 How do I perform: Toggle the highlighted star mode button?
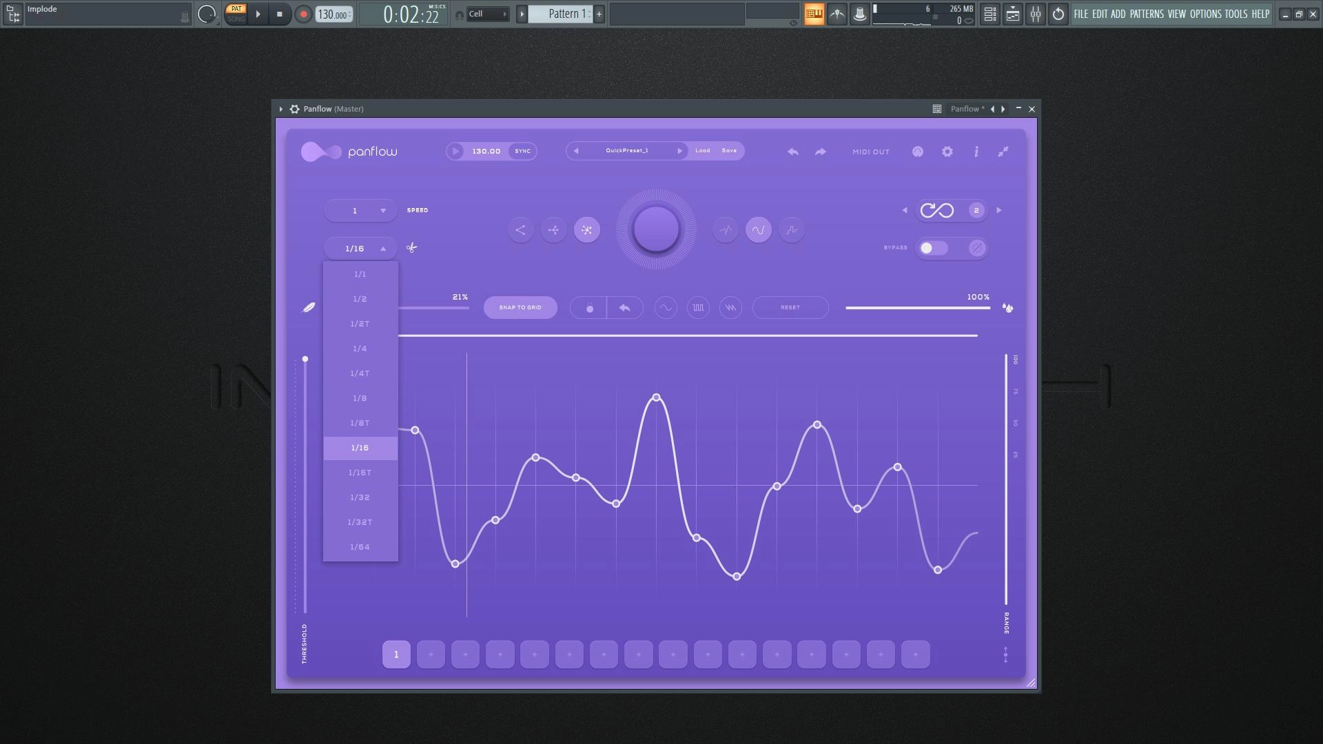pos(587,230)
